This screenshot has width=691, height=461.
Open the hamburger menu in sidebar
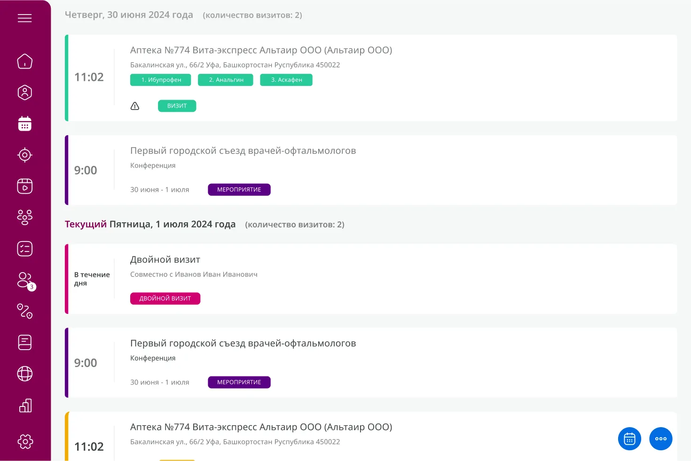coord(24,18)
